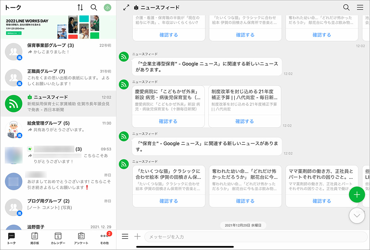Select the 給食管理グループ conversation
This screenshot has height=250, width=370.
click(58, 129)
